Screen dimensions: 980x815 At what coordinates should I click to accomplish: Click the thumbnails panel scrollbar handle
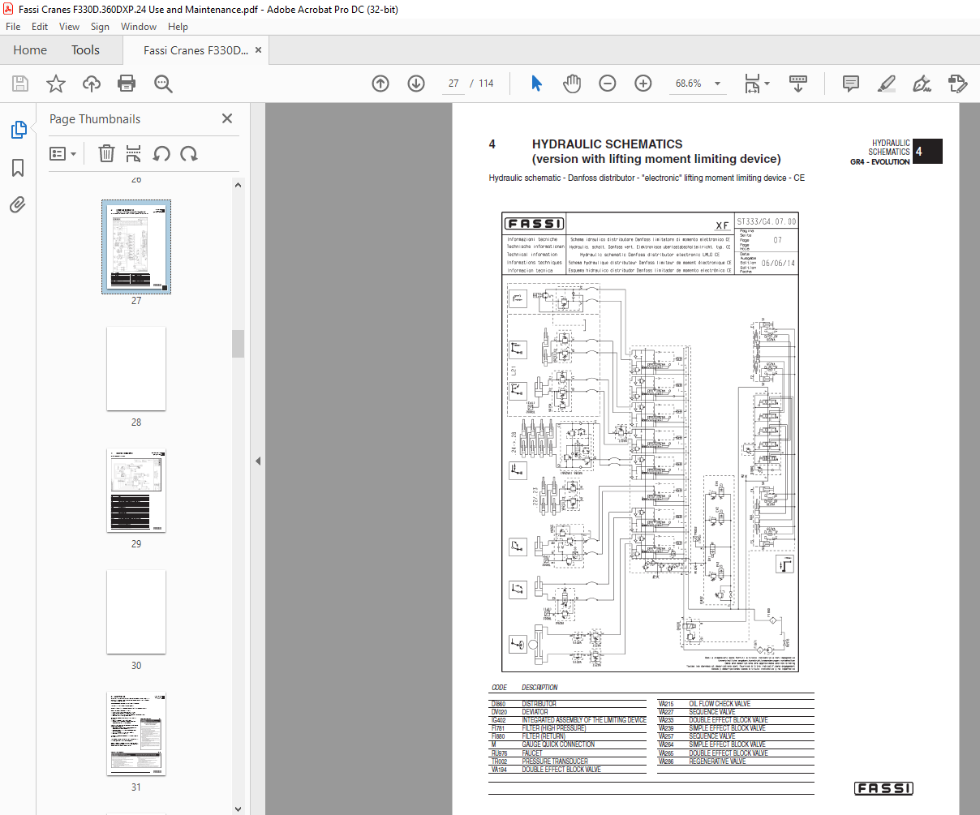pos(238,344)
